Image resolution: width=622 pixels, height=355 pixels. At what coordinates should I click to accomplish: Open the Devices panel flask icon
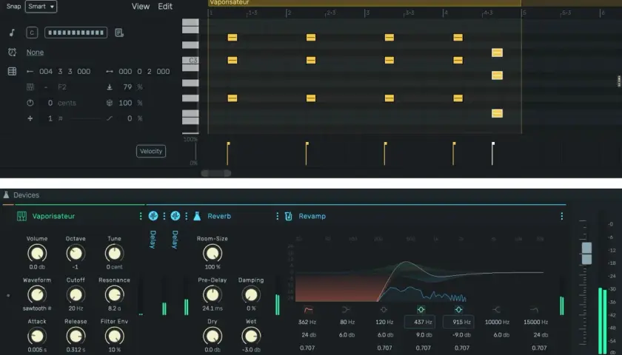6,195
